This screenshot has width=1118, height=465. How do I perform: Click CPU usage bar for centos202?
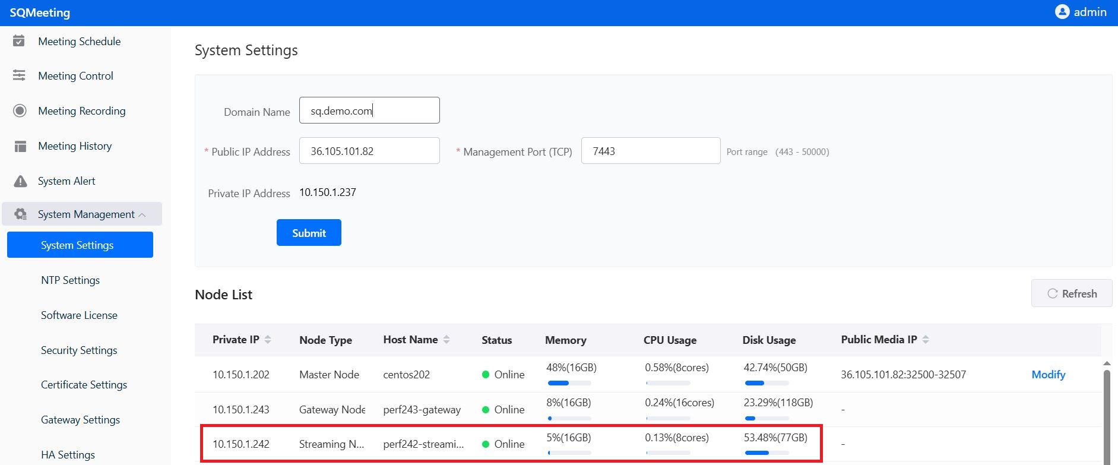coord(668,383)
